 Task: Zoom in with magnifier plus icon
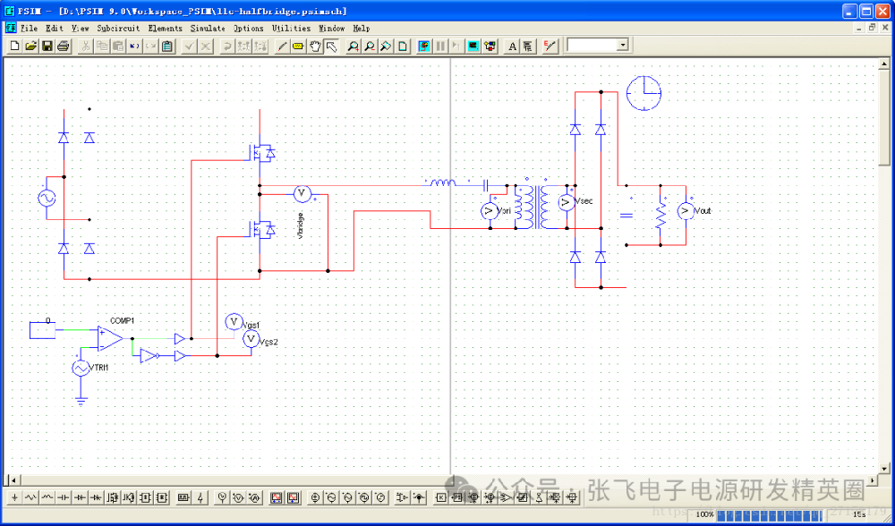(x=354, y=47)
